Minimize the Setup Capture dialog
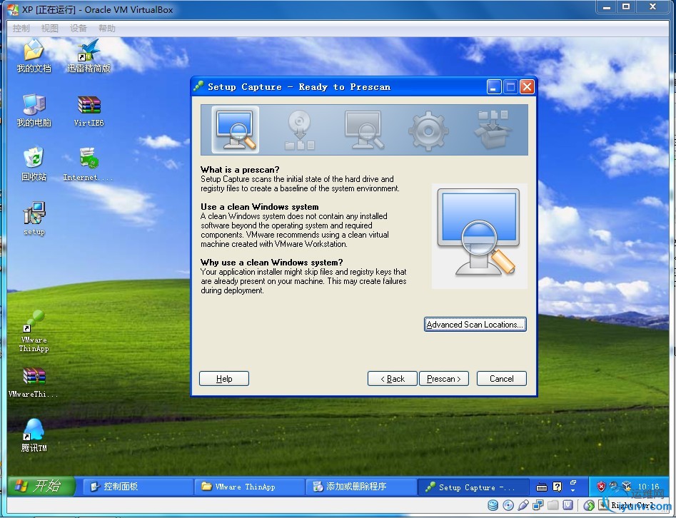This screenshot has height=518, width=676. coord(494,87)
